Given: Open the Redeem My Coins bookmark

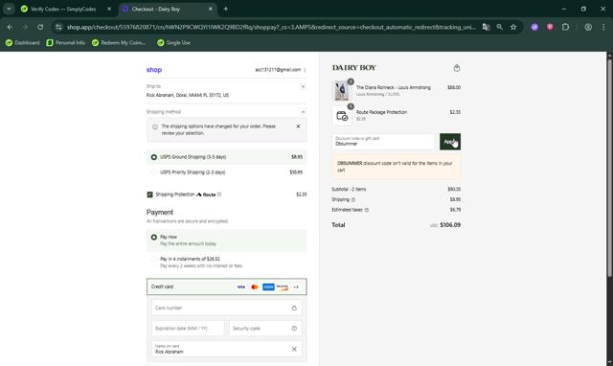Looking at the screenshot, I should (119, 42).
